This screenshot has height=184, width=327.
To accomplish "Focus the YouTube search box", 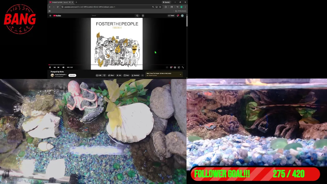I will click(112, 16).
